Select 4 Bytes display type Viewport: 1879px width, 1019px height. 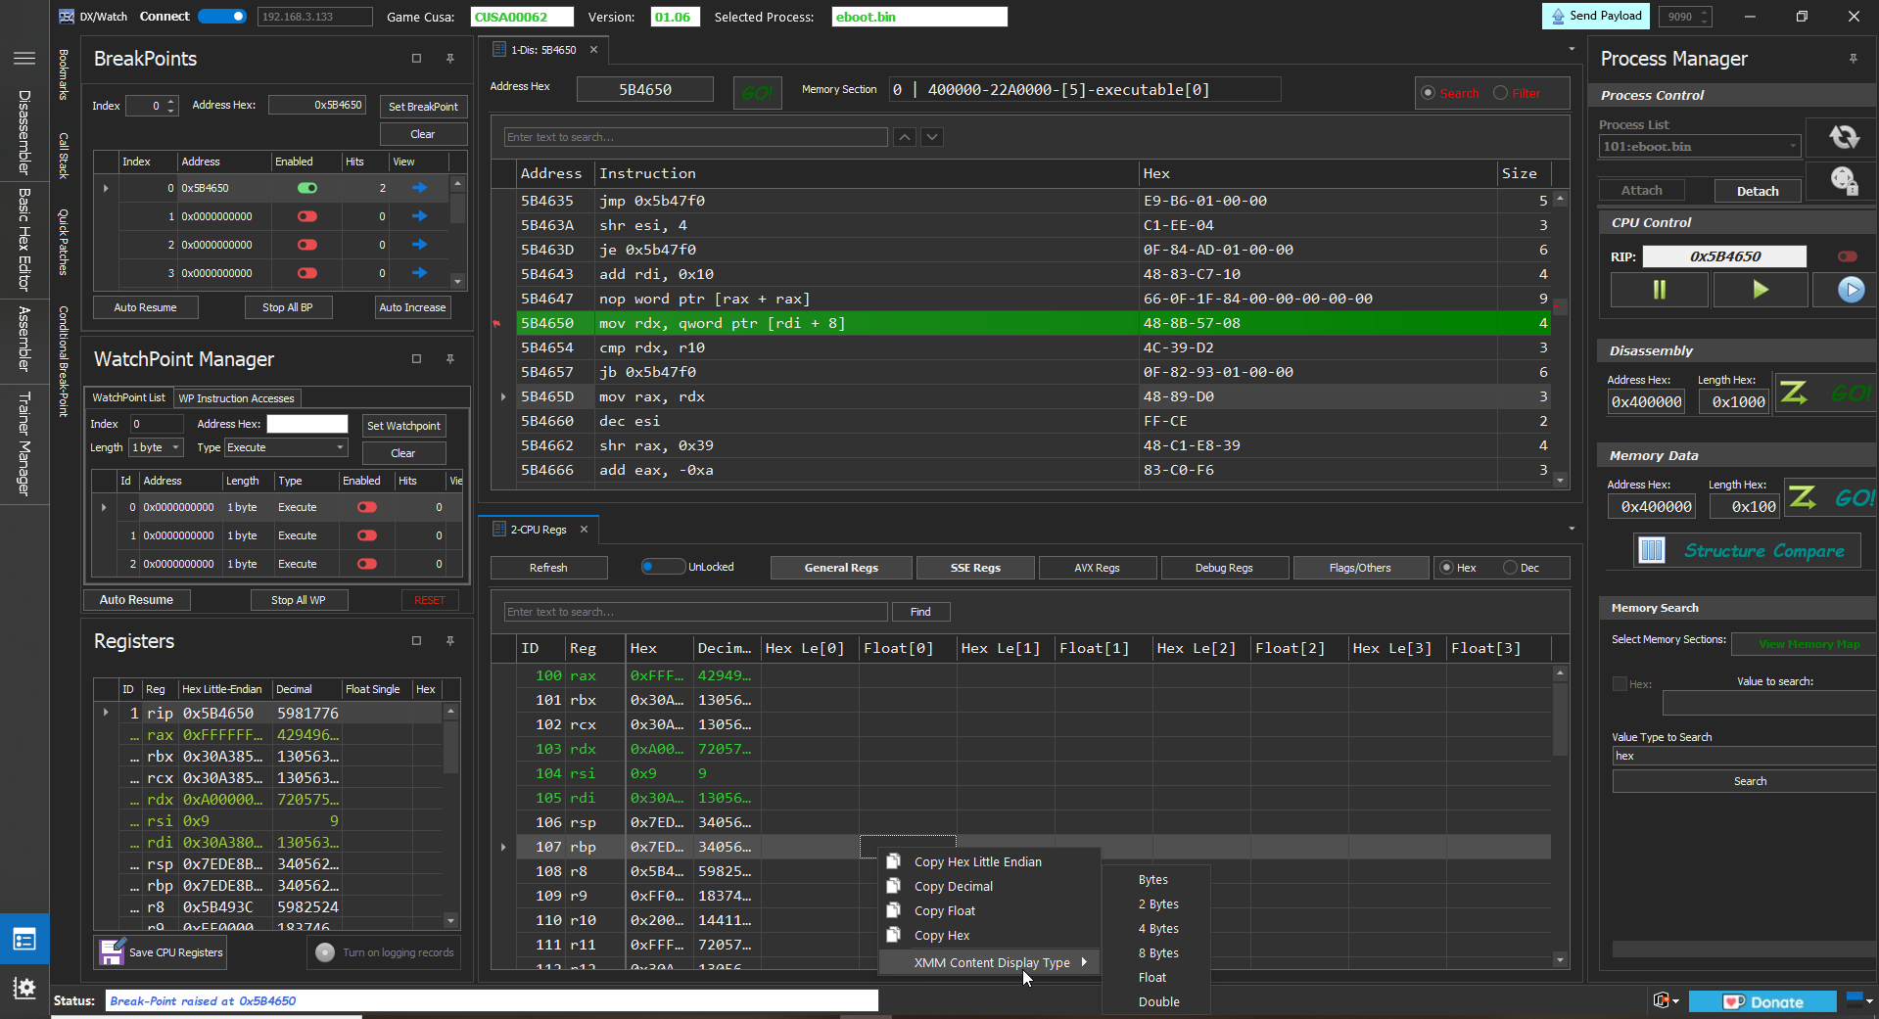[x=1157, y=929]
